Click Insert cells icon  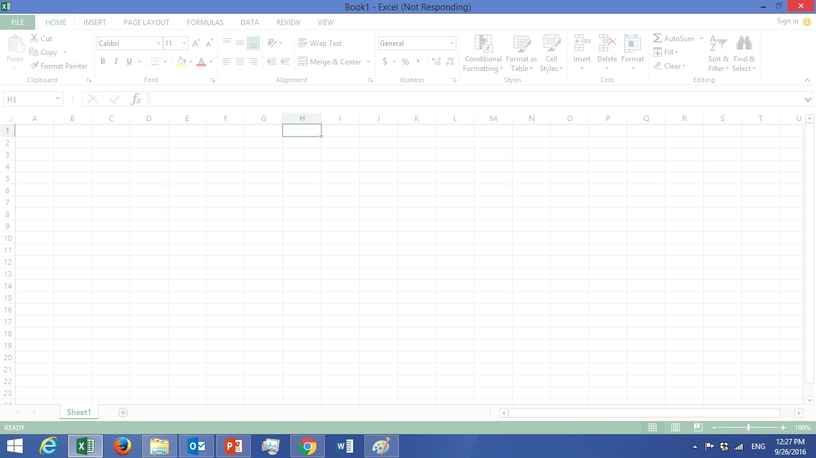[582, 44]
